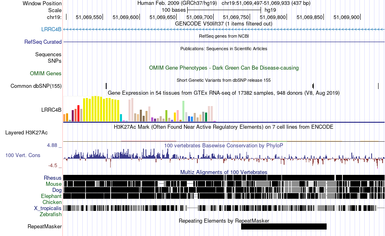Click the genome position chr19:51,069,497-51,069,933 text
Viewport: 385px width, 236px height.
click(266, 3)
